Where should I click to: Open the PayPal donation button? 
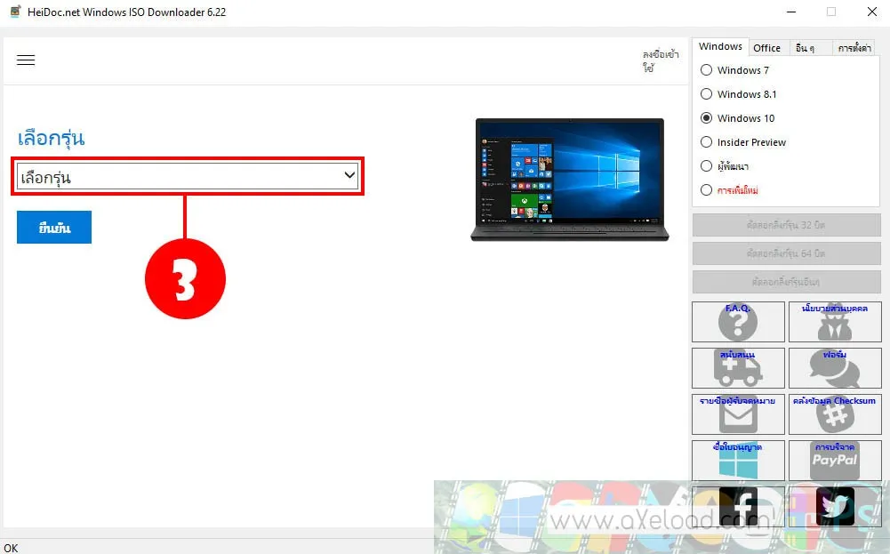coord(834,461)
